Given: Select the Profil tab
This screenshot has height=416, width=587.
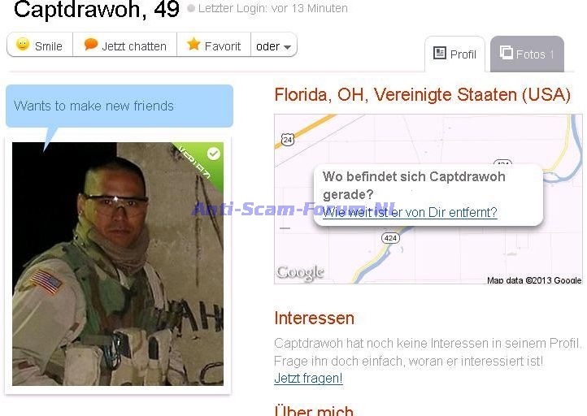Looking at the screenshot, I should click(x=454, y=54).
